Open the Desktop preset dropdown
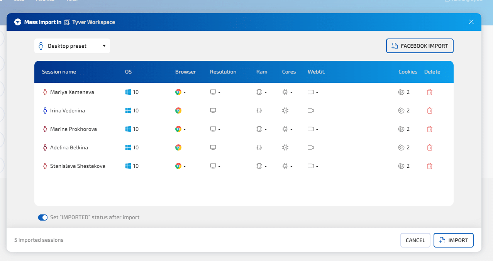 pos(72,46)
